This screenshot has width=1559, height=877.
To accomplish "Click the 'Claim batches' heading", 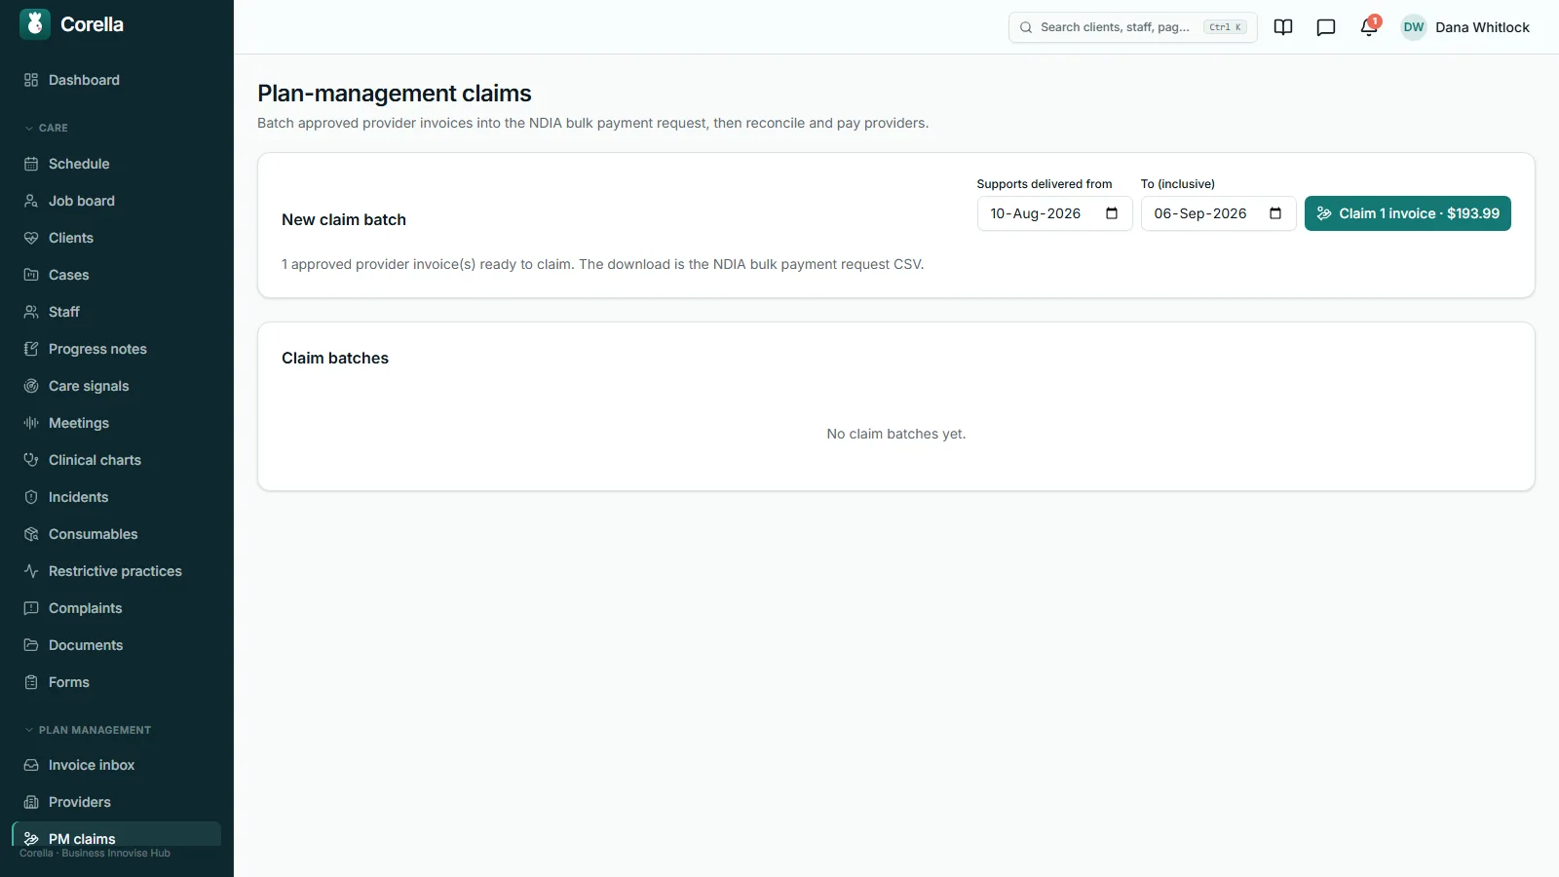I will [335, 359].
